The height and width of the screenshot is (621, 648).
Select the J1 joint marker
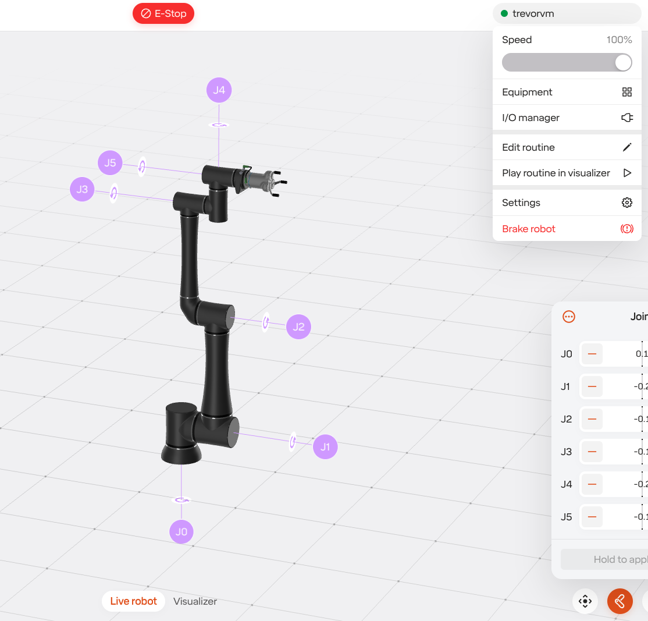click(325, 447)
